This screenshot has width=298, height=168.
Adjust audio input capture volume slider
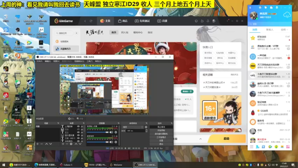coord(98,132)
